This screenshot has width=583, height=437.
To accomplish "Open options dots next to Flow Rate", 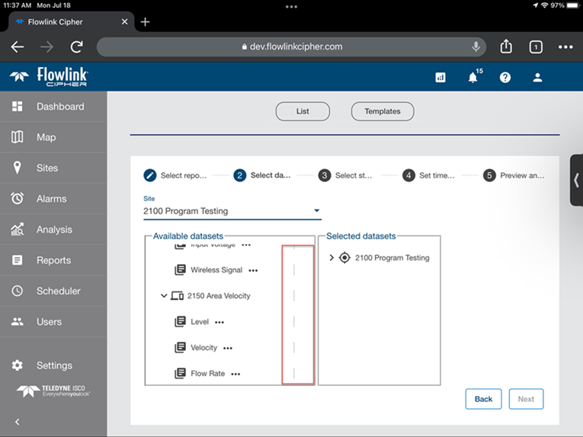I will [235, 374].
